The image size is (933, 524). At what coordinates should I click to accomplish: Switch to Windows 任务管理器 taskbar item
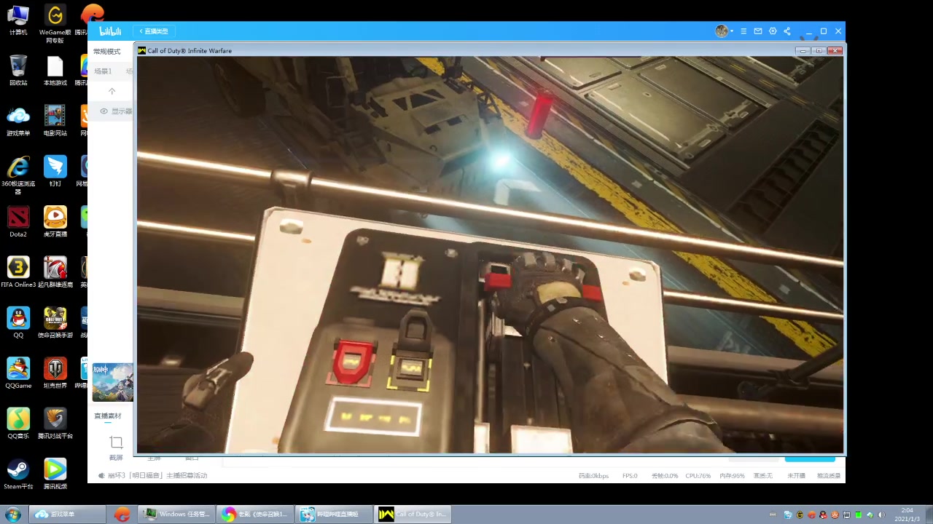177,514
